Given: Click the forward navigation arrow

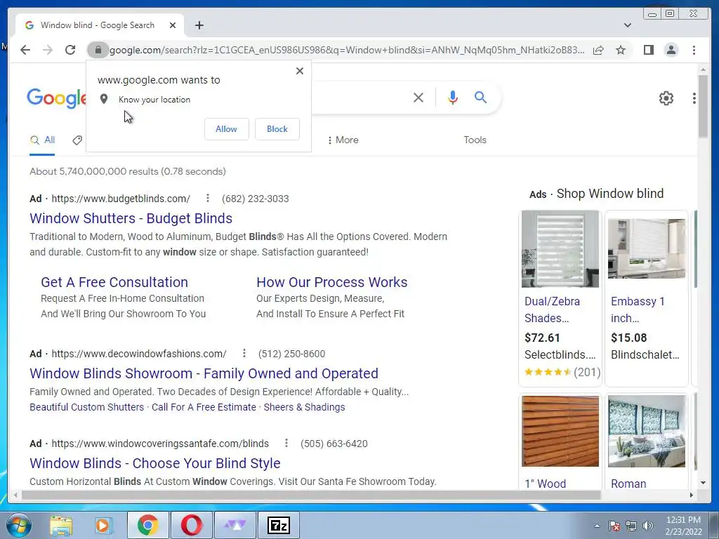Looking at the screenshot, I should point(48,50).
